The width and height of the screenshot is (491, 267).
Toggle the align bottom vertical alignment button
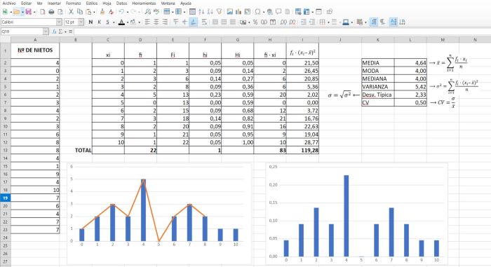[193, 22]
